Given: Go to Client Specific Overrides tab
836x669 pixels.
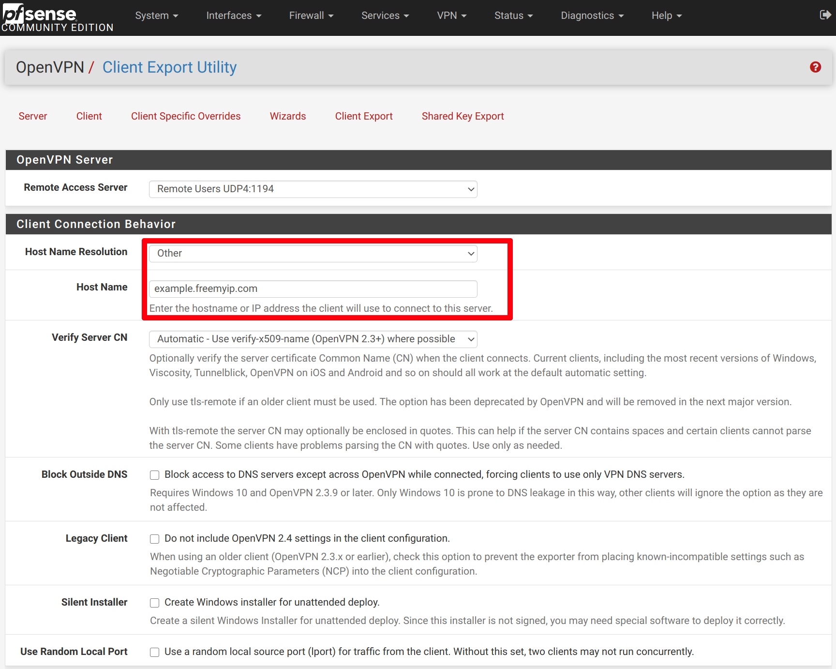Looking at the screenshot, I should [186, 116].
